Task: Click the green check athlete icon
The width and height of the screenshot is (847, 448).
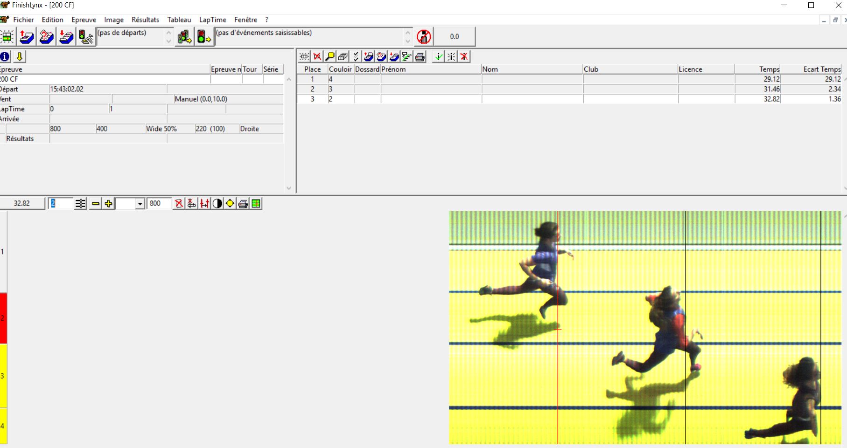Action: pos(438,57)
